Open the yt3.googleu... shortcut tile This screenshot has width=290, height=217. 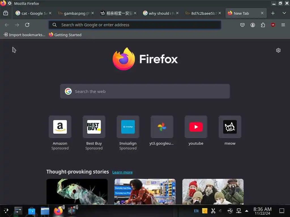(x=162, y=127)
